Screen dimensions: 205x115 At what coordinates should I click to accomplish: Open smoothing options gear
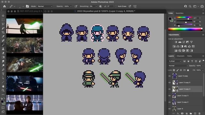click(x=100, y=6)
